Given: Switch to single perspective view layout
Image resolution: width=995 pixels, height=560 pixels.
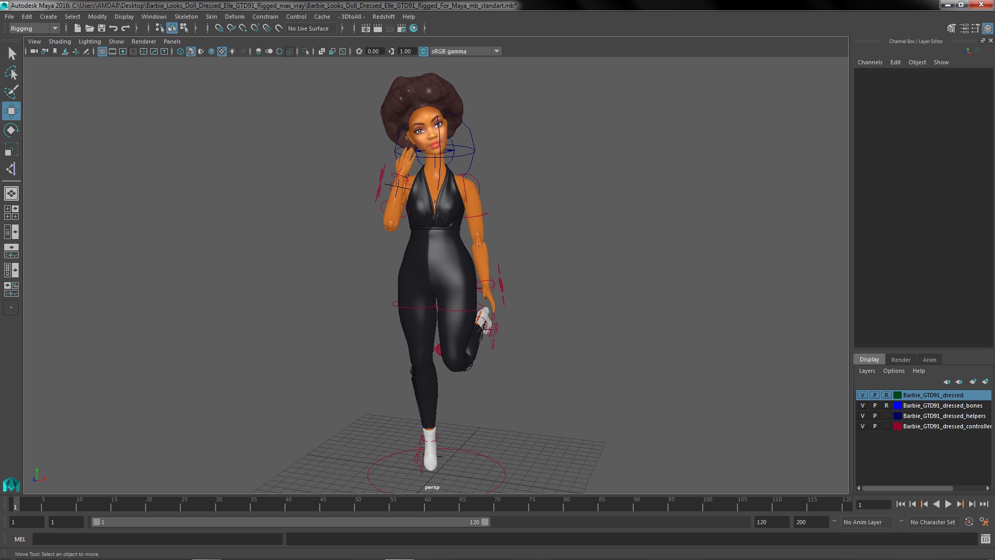Looking at the screenshot, I should pos(11,193).
